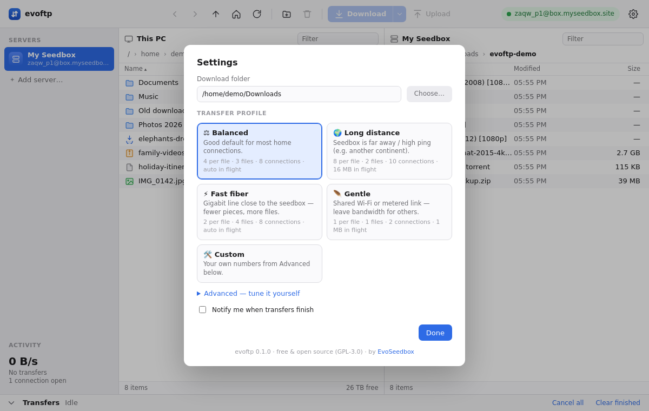The width and height of the screenshot is (649, 411).
Task: Click the Download button
Action: [360, 14]
